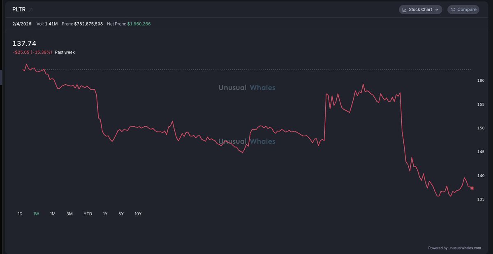This screenshot has width=493, height=254.
Task: Open the Compare tickers button
Action: [x=463, y=9]
